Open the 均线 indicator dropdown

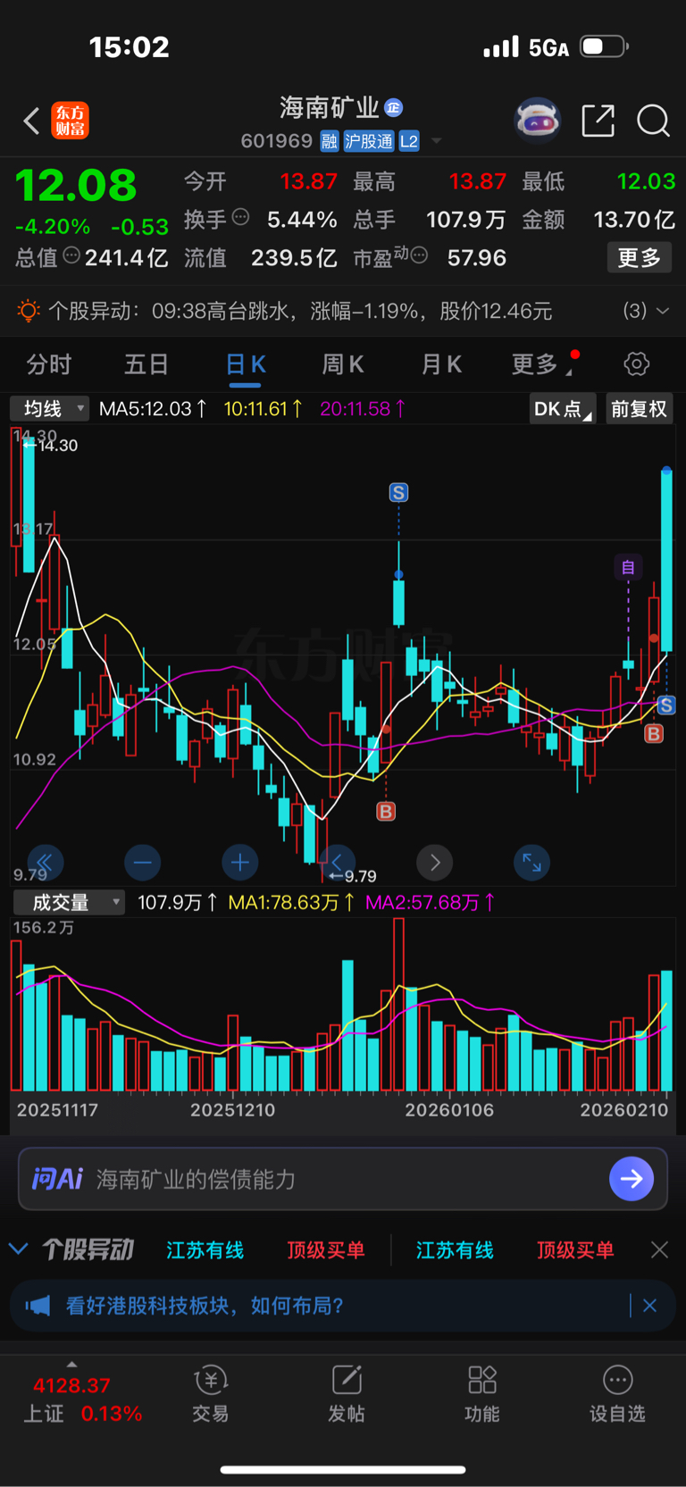50,409
